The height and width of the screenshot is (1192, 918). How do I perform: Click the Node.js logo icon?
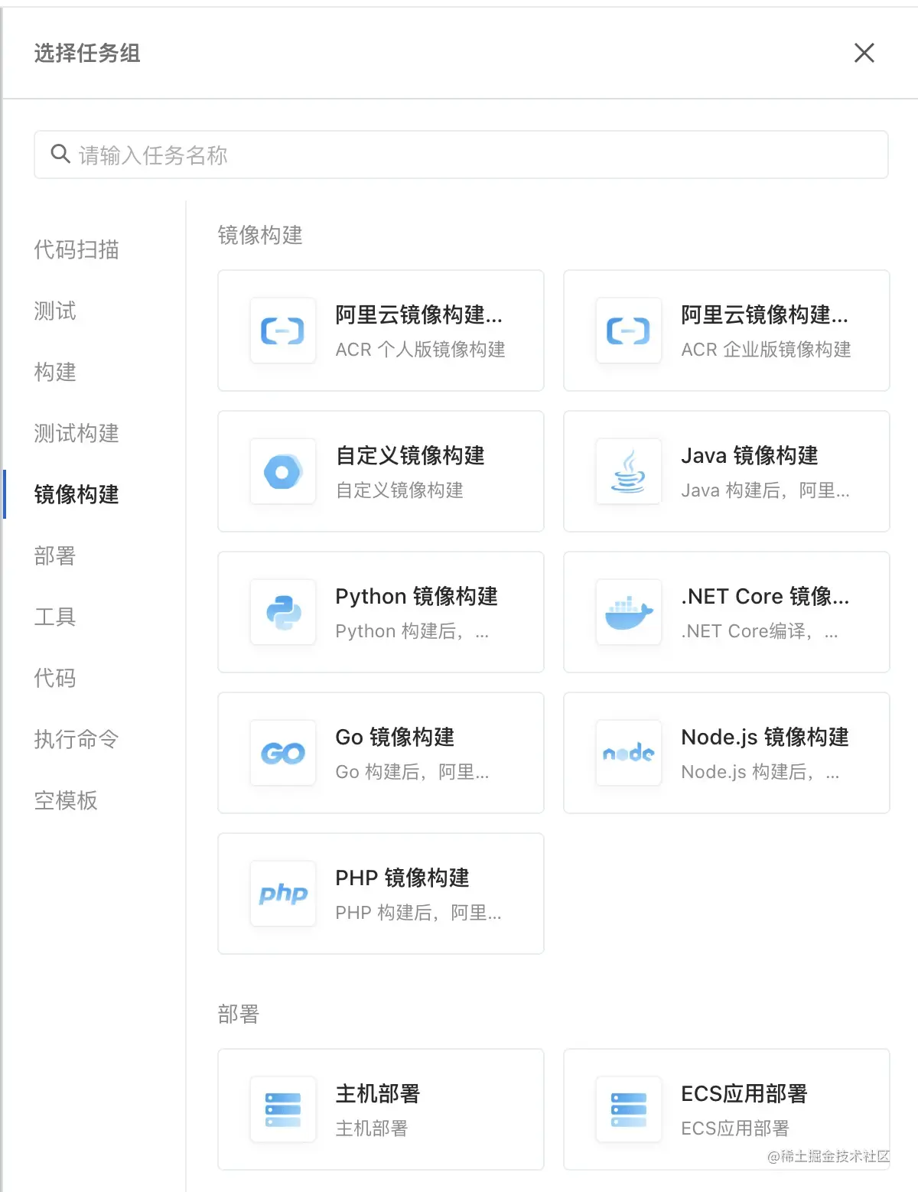(x=629, y=753)
